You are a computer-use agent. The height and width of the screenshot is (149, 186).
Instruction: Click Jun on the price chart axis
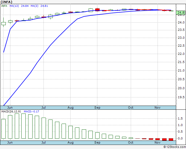pyautogui.click(x=10, y=108)
